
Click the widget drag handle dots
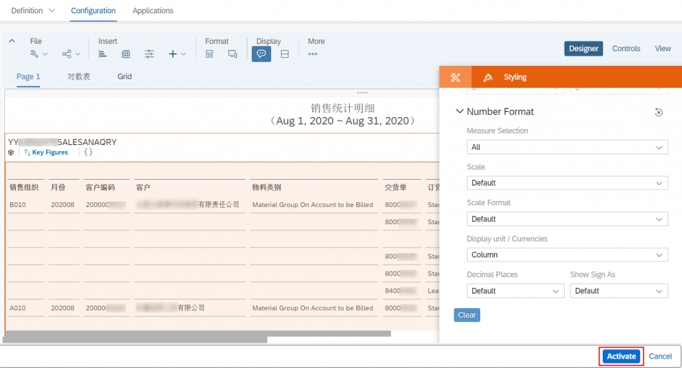coord(362,92)
